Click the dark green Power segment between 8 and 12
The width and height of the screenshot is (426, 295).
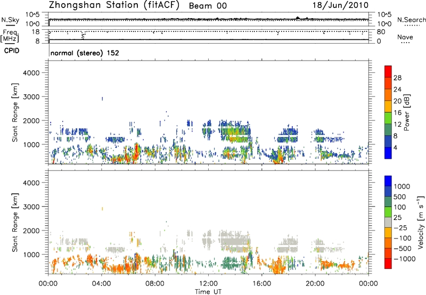[388, 129]
